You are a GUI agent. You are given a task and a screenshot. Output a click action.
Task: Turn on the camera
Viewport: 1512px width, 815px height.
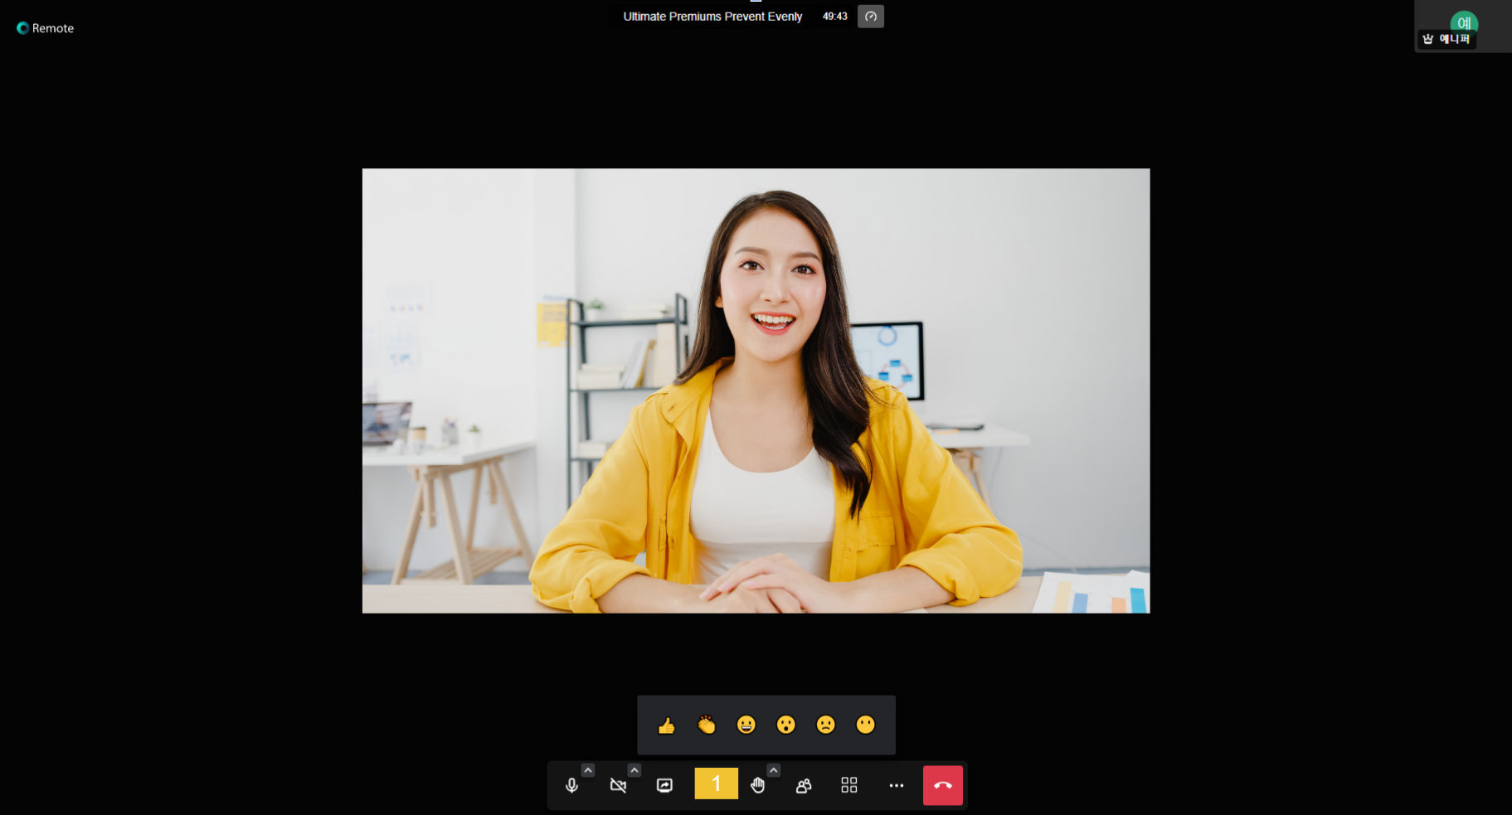(618, 785)
